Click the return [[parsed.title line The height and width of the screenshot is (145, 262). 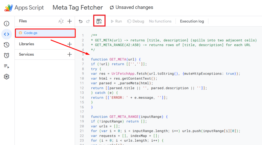point(149,88)
